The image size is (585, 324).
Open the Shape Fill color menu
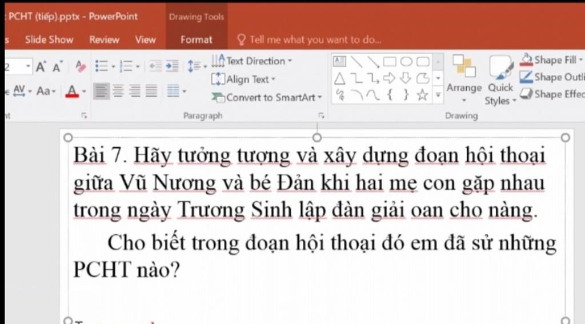tap(551, 60)
